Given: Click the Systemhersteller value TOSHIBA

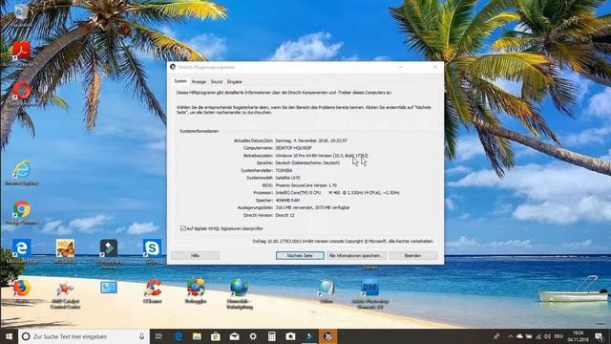Looking at the screenshot, I should (x=284, y=170).
